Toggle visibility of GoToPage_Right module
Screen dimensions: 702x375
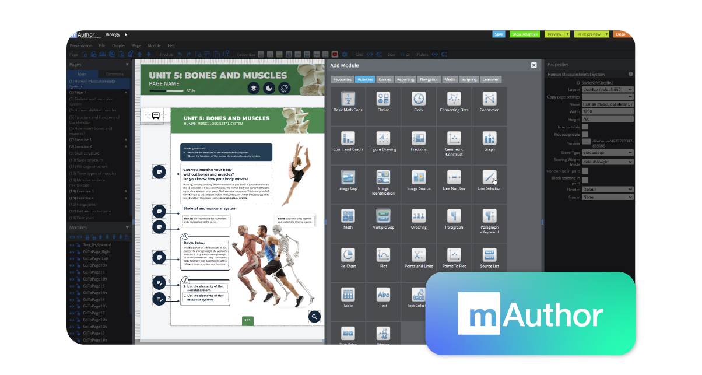coord(72,251)
